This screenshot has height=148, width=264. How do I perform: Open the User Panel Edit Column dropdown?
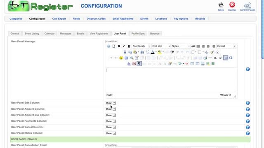coord(110,103)
